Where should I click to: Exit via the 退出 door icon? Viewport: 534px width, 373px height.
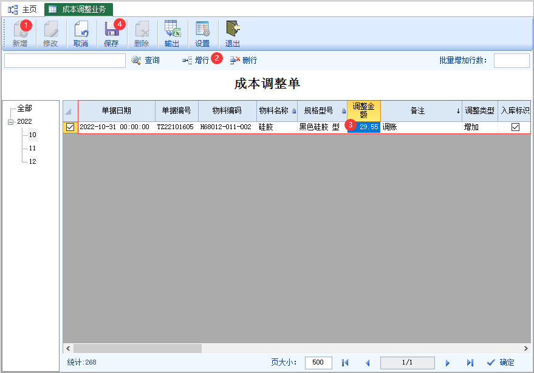(x=233, y=34)
